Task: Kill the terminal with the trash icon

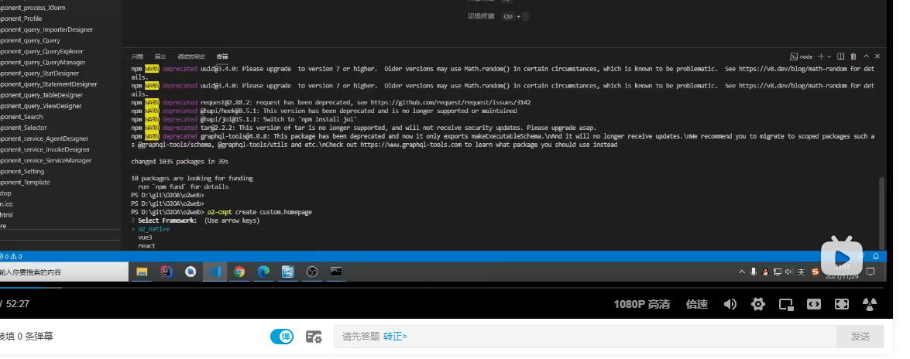Action: click(853, 56)
